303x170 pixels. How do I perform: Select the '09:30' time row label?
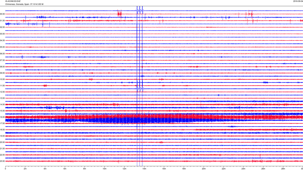point(2,73)
